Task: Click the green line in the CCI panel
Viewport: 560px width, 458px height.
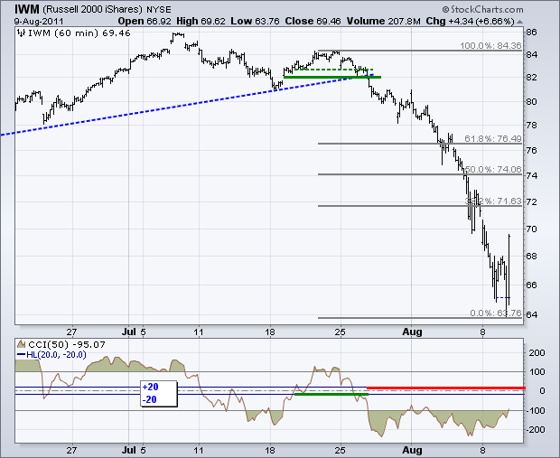Action: point(331,394)
